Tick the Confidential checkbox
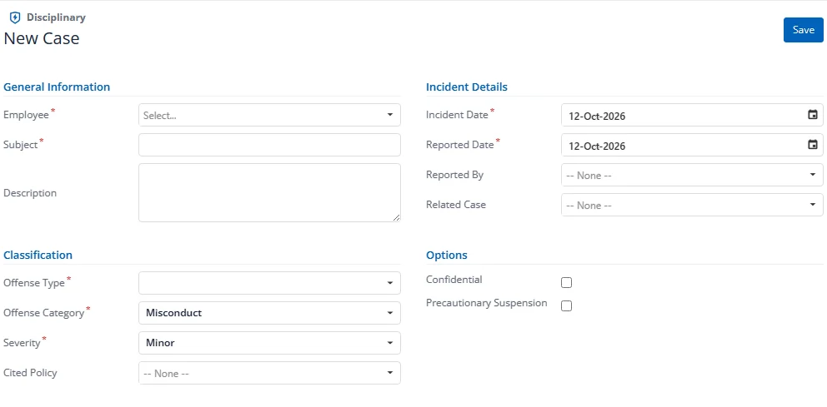The image size is (827, 407). coord(566,283)
